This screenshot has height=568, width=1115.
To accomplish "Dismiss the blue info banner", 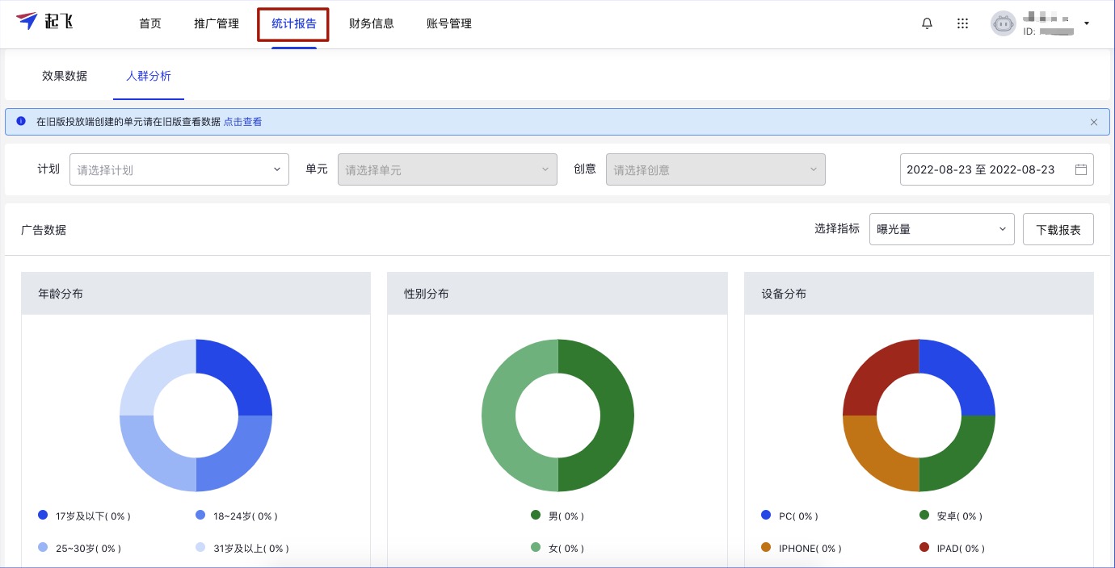I will point(1093,123).
